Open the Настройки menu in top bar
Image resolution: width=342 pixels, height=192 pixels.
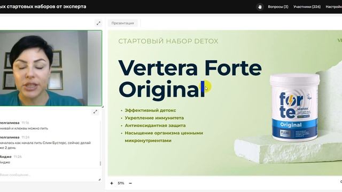tap(333, 7)
